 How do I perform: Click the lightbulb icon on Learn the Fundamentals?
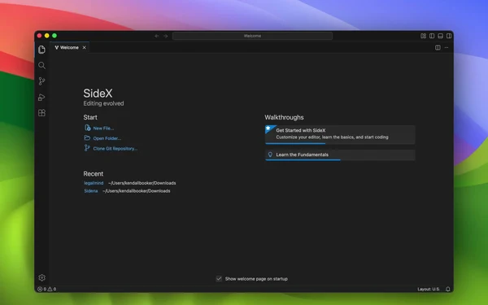pos(270,155)
